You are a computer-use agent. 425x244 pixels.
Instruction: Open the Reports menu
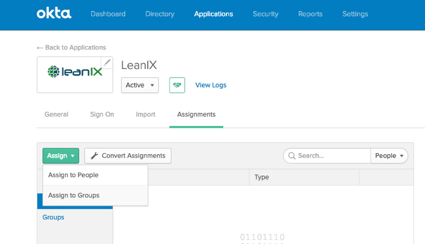point(310,14)
